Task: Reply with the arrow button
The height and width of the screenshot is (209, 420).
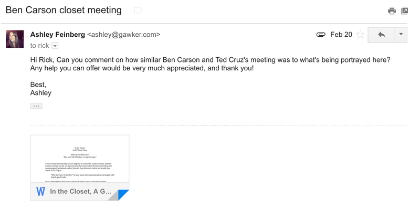Action: [x=382, y=35]
